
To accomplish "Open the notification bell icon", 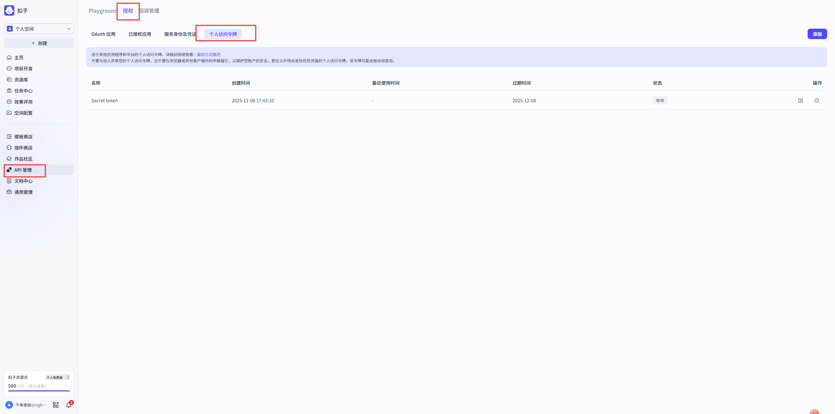I will [68, 405].
